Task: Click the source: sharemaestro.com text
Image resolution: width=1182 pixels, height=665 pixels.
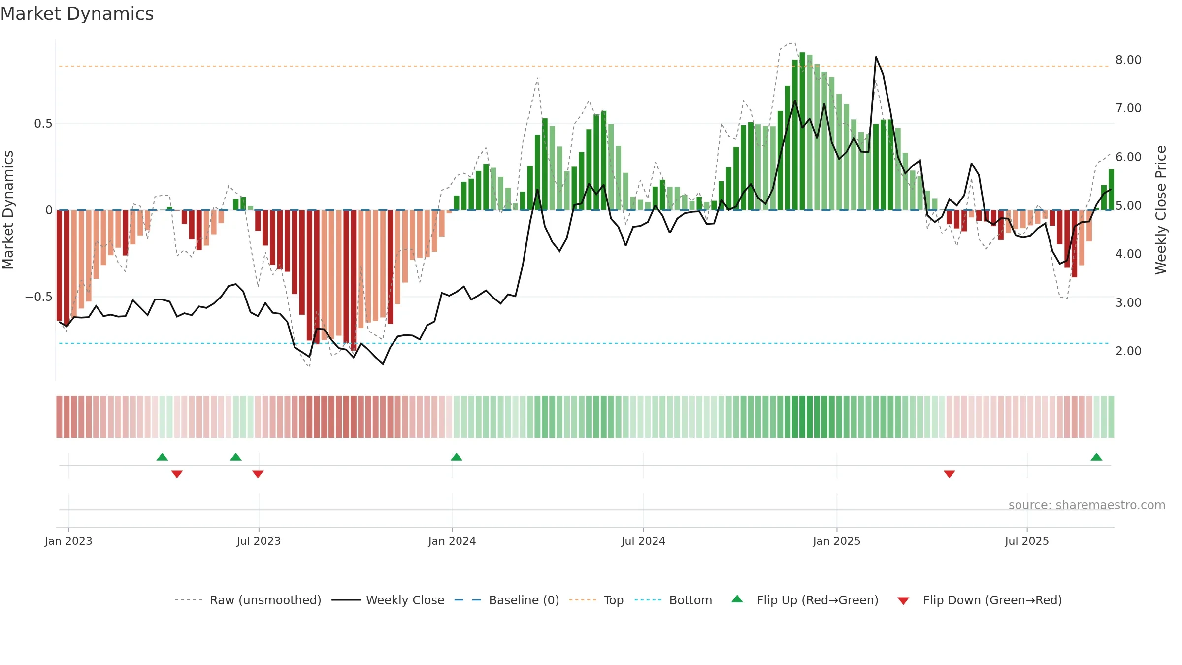Action: tap(1087, 505)
